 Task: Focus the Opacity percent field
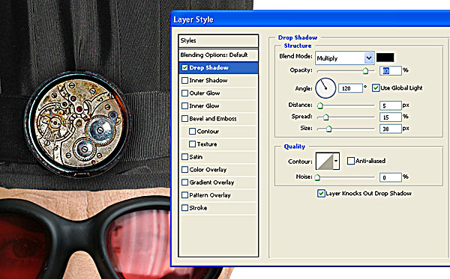coord(390,70)
